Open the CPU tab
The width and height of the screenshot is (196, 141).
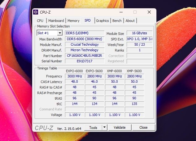pyautogui.click(x=40, y=21)
